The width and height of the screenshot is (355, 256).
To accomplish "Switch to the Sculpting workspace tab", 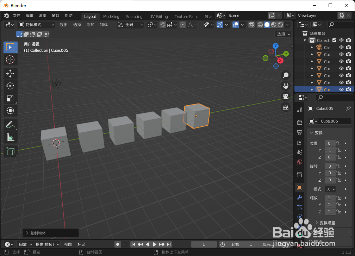I will [x=134, y=17].
